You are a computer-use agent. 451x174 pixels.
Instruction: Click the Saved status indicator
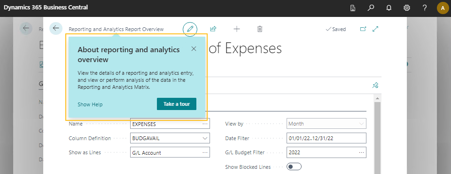[x=335, y=29]
